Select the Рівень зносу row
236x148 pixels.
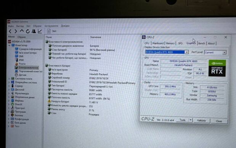click(71, 110)
